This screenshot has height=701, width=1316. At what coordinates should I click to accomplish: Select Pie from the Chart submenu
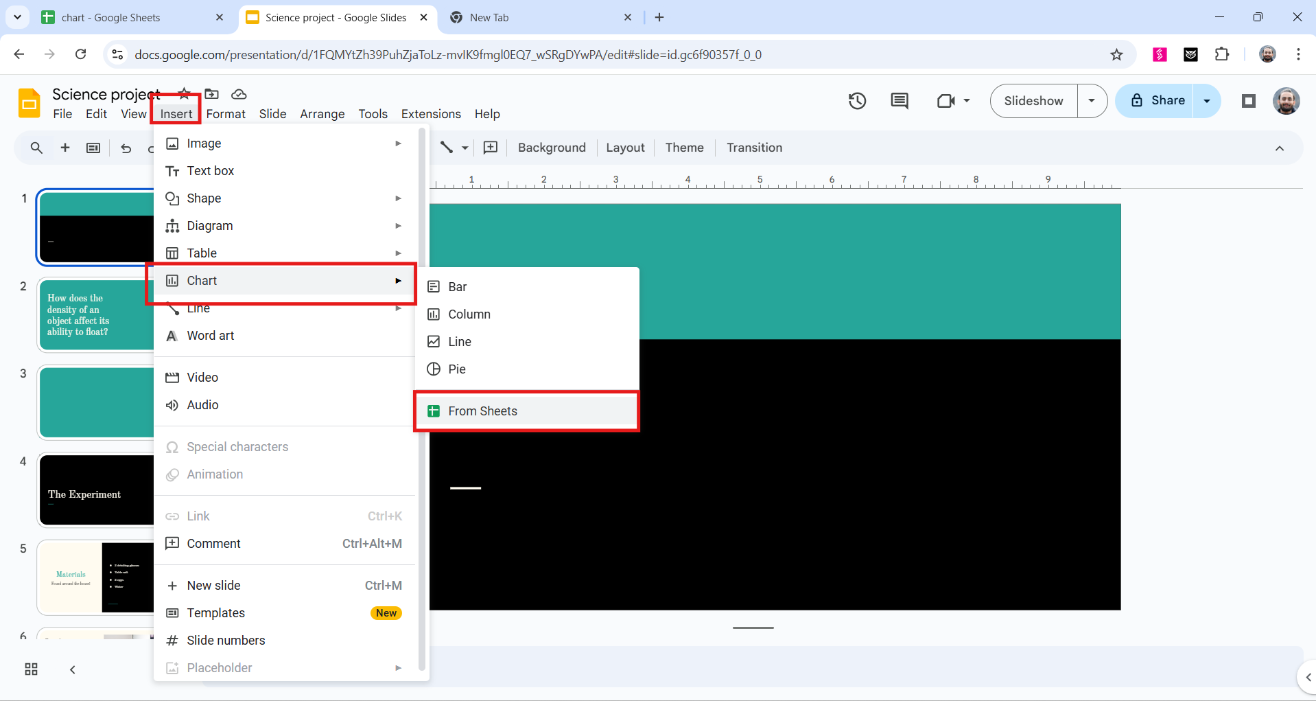point(456,369)
